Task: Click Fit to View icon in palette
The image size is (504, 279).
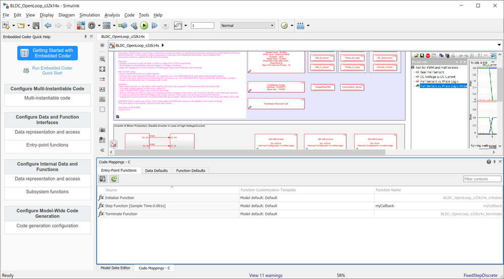Action: pos(103,69)
